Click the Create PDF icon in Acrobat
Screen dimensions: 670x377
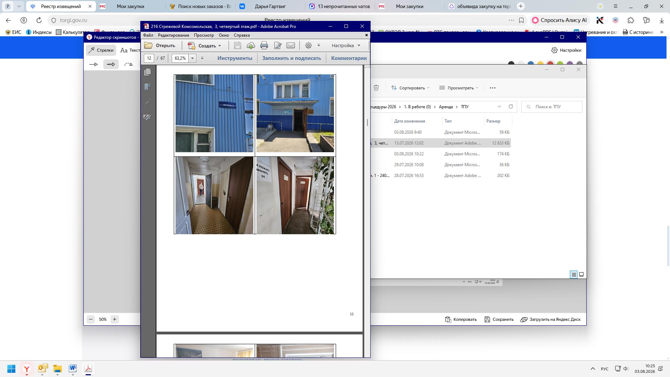tap(191, 45)
